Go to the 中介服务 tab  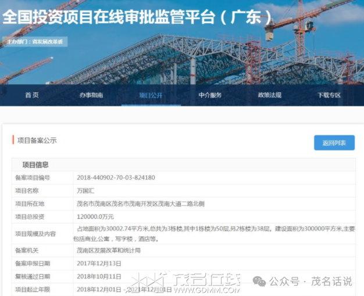210,95
